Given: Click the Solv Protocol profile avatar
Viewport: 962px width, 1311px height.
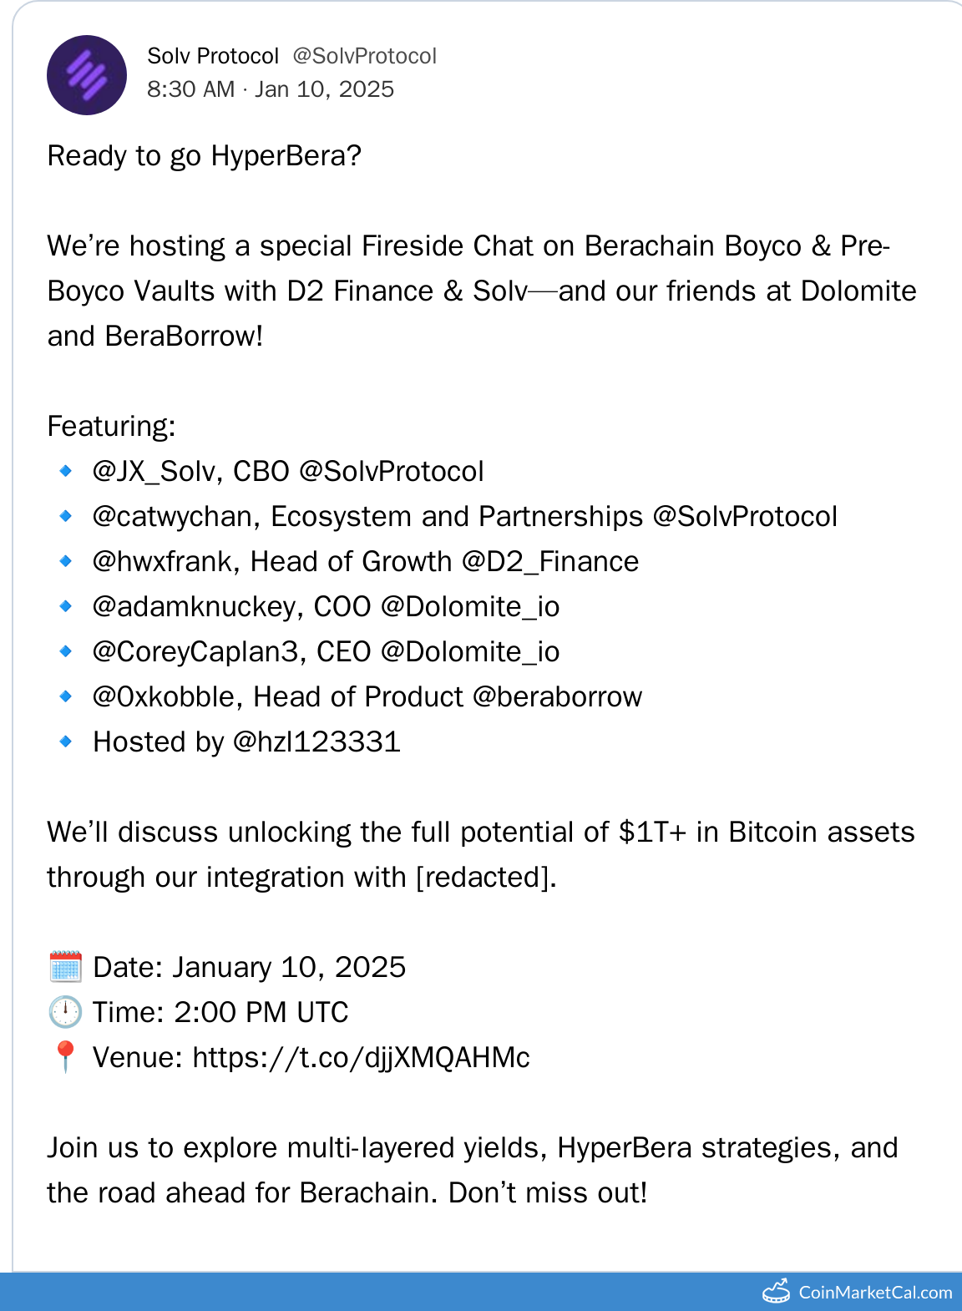Looking at the screenshot, I should (87, 75).
